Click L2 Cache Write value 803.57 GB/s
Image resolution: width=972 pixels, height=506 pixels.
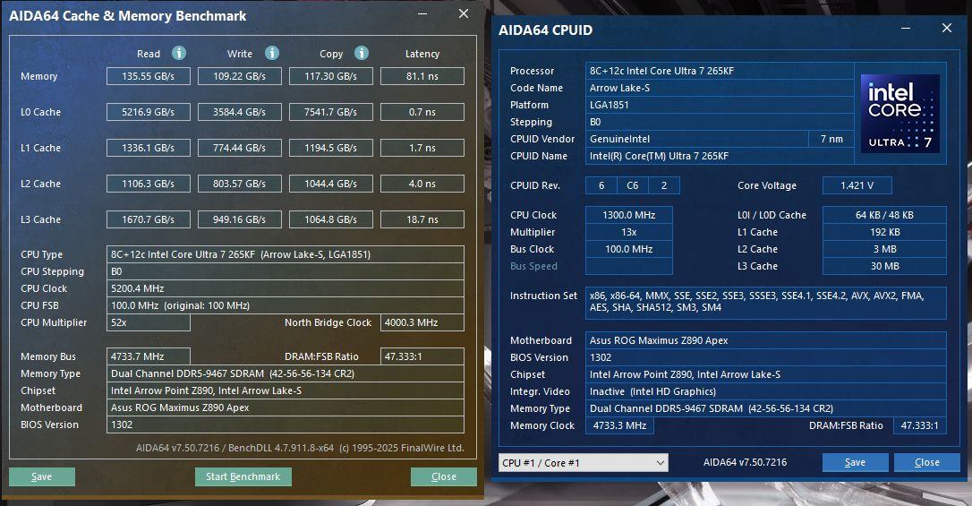[x=239, y=184]
